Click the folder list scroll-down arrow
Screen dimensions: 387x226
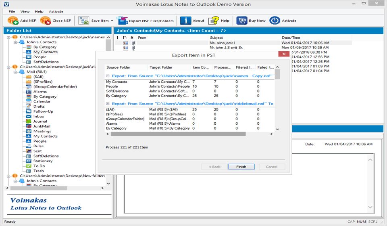(x=108, y=184)
